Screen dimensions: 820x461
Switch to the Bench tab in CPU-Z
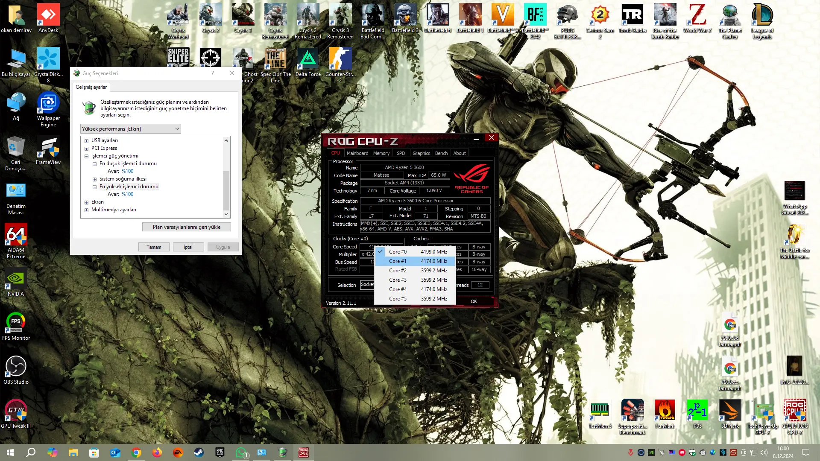[442, 153]
